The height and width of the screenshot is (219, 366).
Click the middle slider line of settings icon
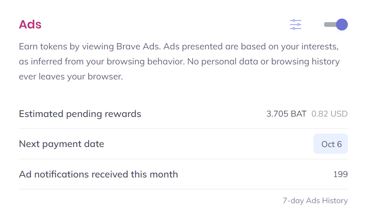coord(296,25)
